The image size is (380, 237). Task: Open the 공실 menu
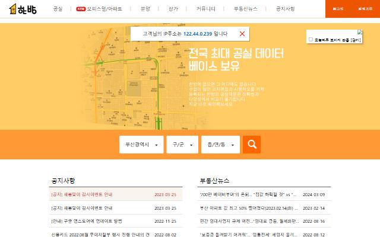[58, 9]
